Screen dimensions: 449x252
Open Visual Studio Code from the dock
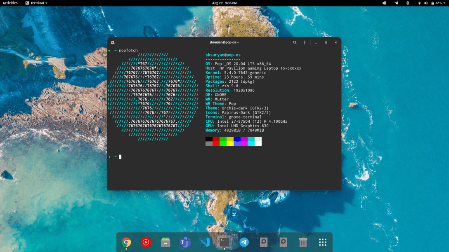pyautogui.click(x=205, y=242)
